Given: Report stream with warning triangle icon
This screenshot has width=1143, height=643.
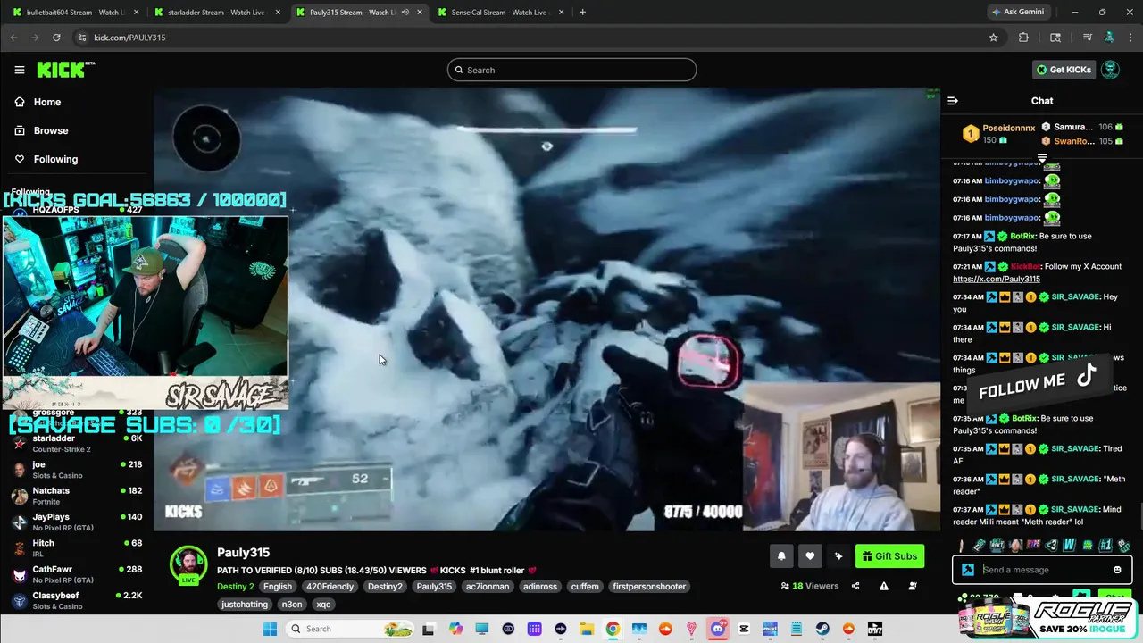Looking at the screenshot, I should 884,586.
